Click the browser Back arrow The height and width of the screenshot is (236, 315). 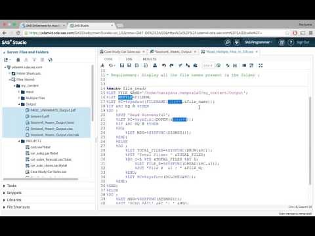click(x=5, y=33)
